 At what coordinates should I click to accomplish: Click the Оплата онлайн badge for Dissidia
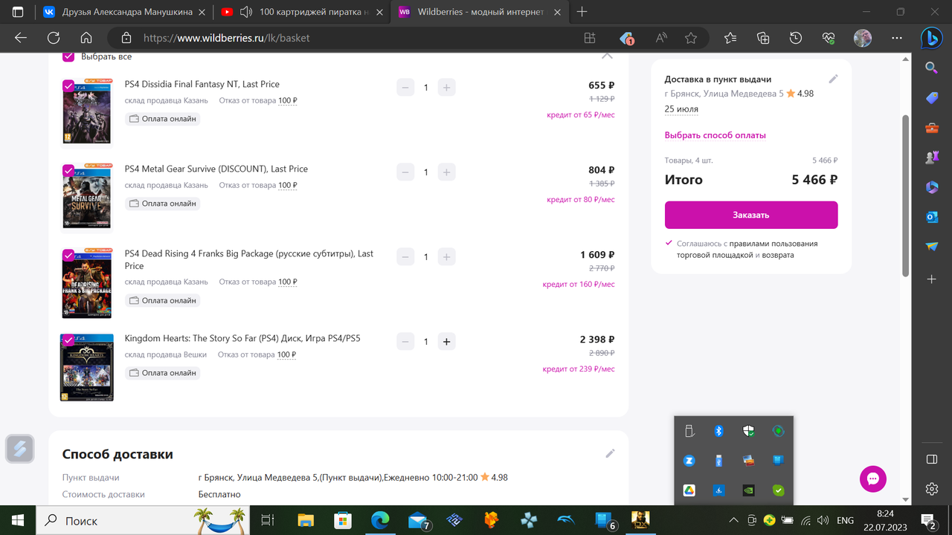pyautogui.click(x=163, y=119)
